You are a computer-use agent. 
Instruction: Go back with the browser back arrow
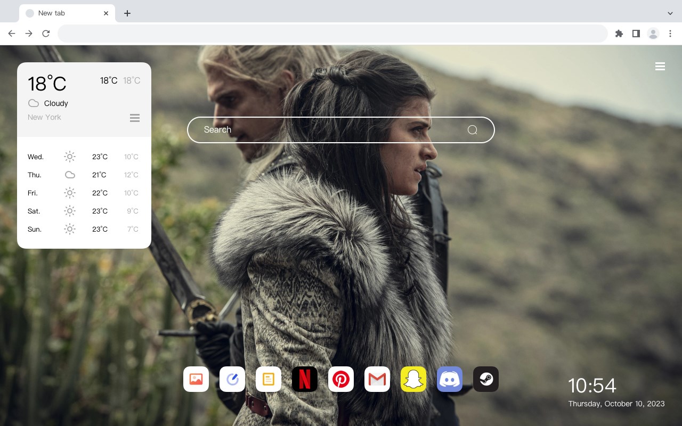tap(12, 34)
